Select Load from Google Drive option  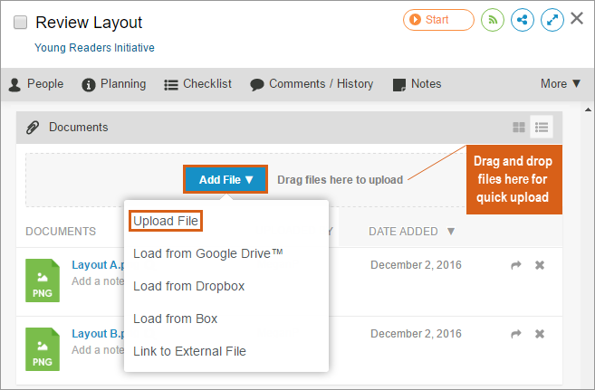tap(207, 253)
